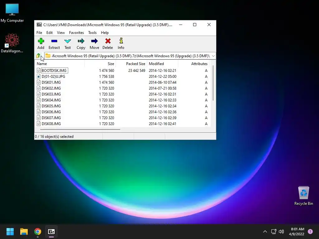The image size is (319, 239).
Task: Sort files by the Name column
Action: click(x=60, y=63)
